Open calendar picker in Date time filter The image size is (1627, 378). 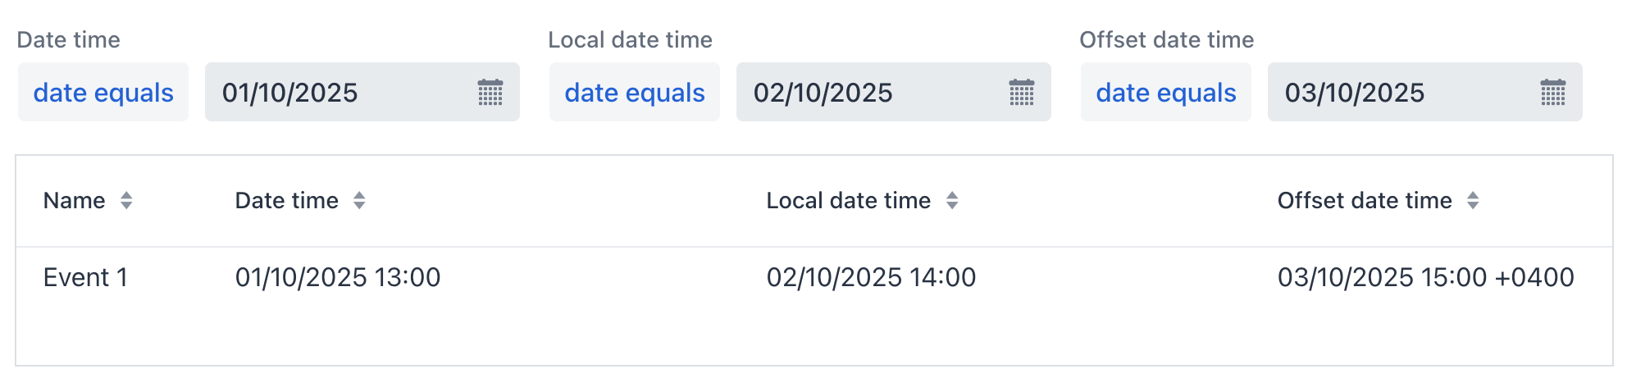[x=490, y=93]
